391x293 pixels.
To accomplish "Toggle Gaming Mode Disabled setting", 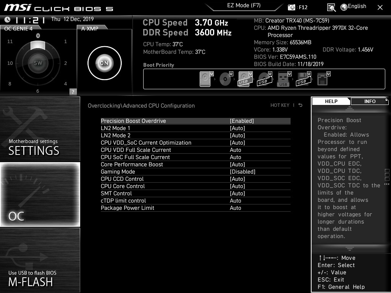I will 242,172.
